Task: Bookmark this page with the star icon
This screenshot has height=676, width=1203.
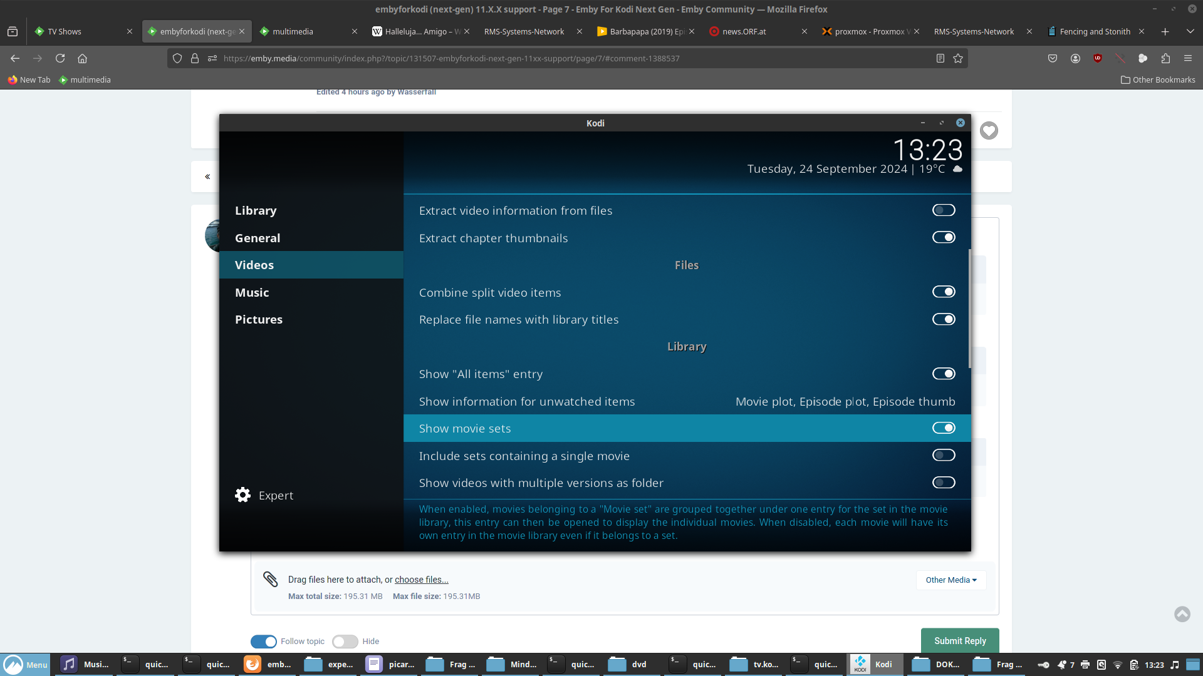Action: coord(957,58)
